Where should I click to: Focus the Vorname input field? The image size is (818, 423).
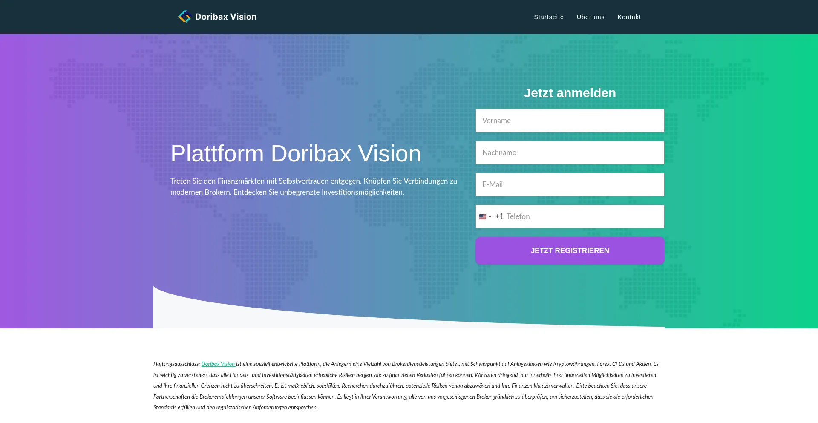[x=570, y=121]
